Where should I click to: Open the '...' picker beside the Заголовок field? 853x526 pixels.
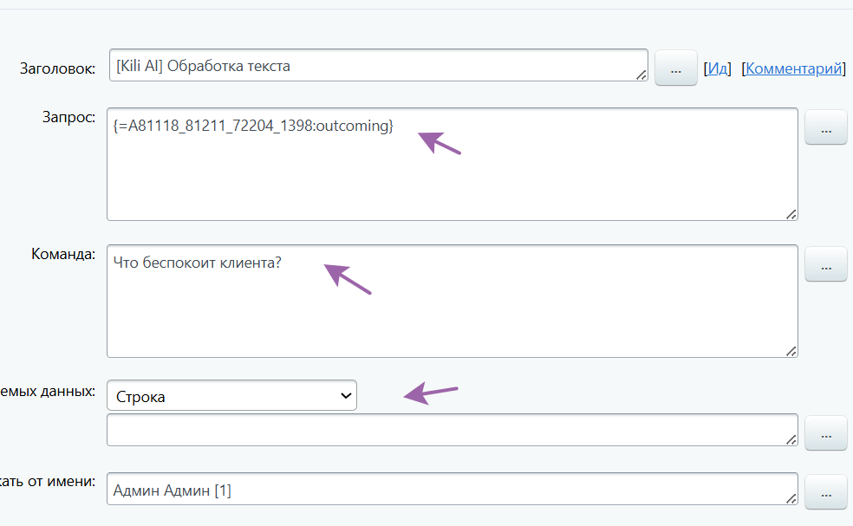click(x=676, y=68)
